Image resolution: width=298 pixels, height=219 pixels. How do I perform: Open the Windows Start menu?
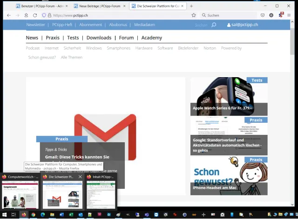click(4, 215)
